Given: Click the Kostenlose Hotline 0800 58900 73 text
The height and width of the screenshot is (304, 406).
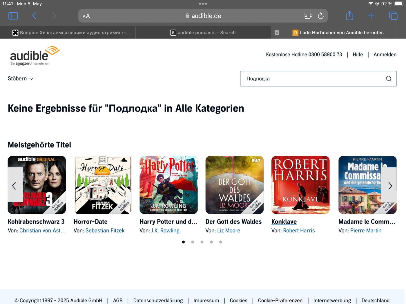Looking at the screenshot, I should [x=304, y=54].
